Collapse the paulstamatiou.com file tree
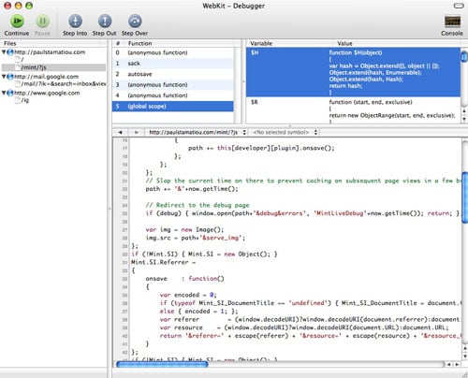Screen dimensions: 468x378 point(4,52)
